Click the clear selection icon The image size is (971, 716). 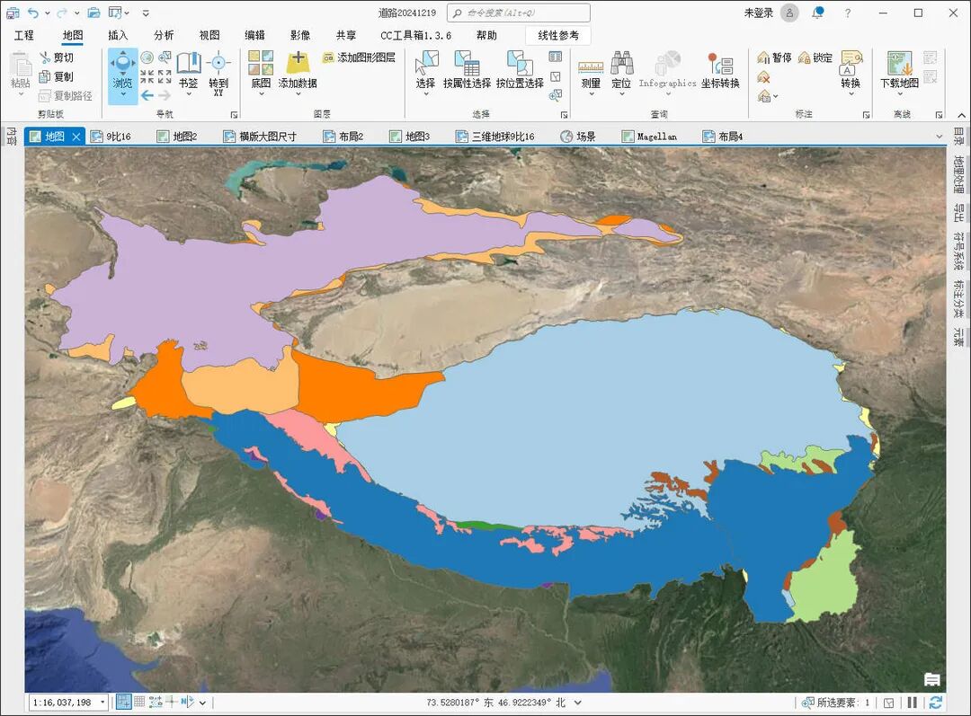[x=556, y=76]
